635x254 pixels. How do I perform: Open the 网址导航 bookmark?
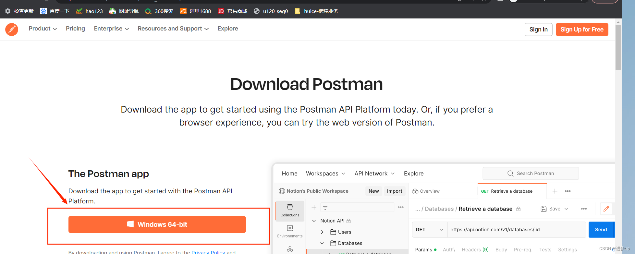click(124, 11)
